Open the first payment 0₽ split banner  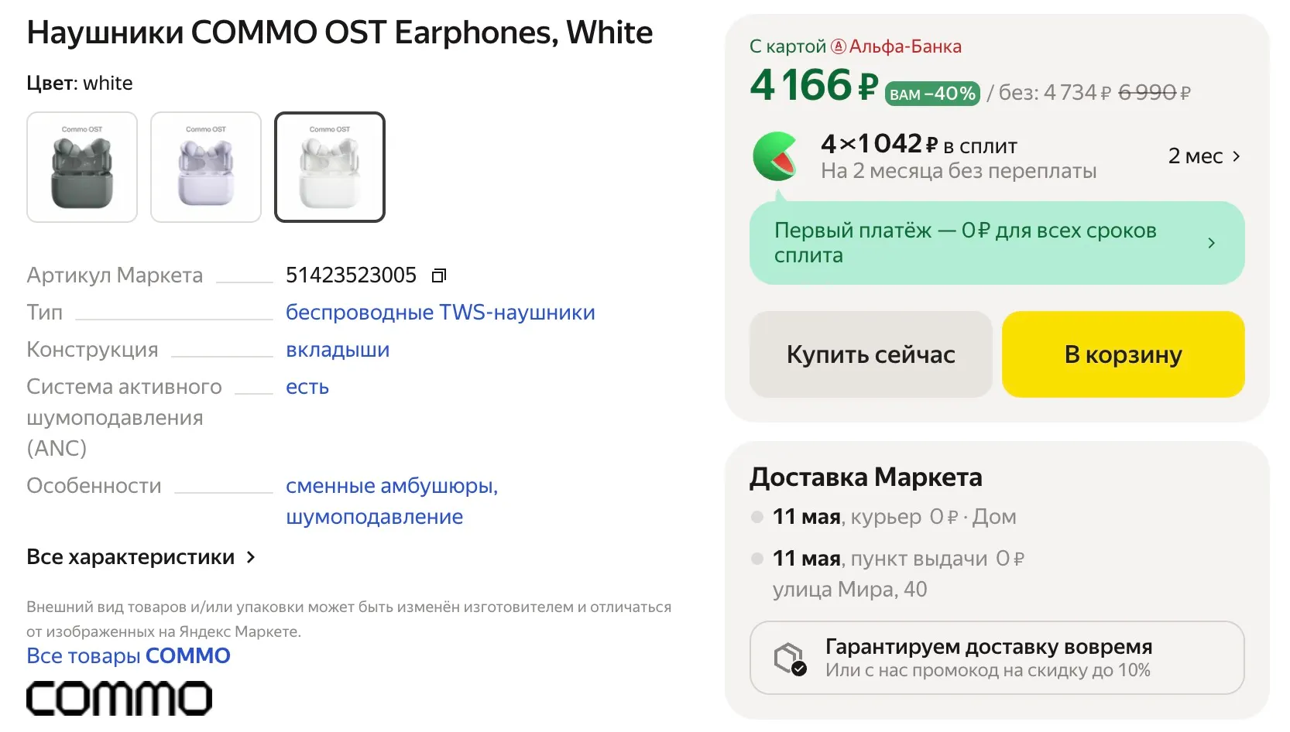coord(997,243)
